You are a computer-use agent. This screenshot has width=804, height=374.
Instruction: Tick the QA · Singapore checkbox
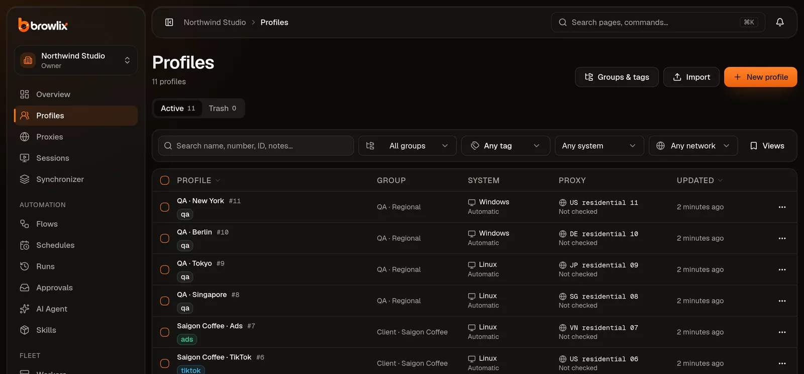tap(165, 301)
